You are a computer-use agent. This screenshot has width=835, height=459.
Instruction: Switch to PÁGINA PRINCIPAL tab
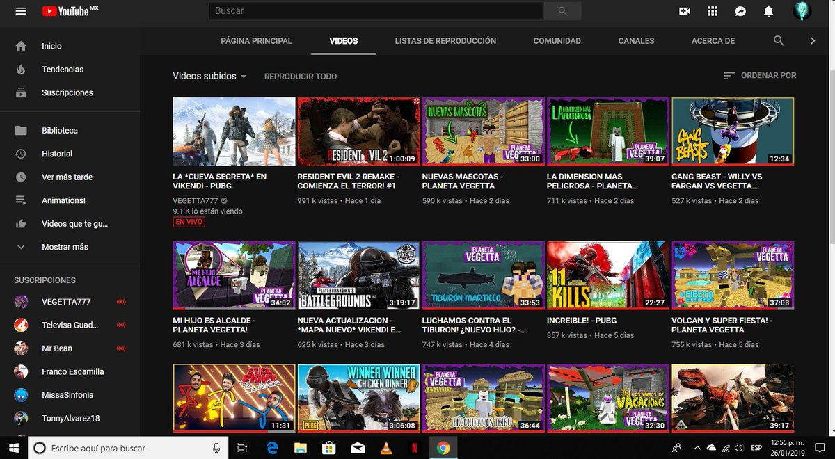click(256, 41)
